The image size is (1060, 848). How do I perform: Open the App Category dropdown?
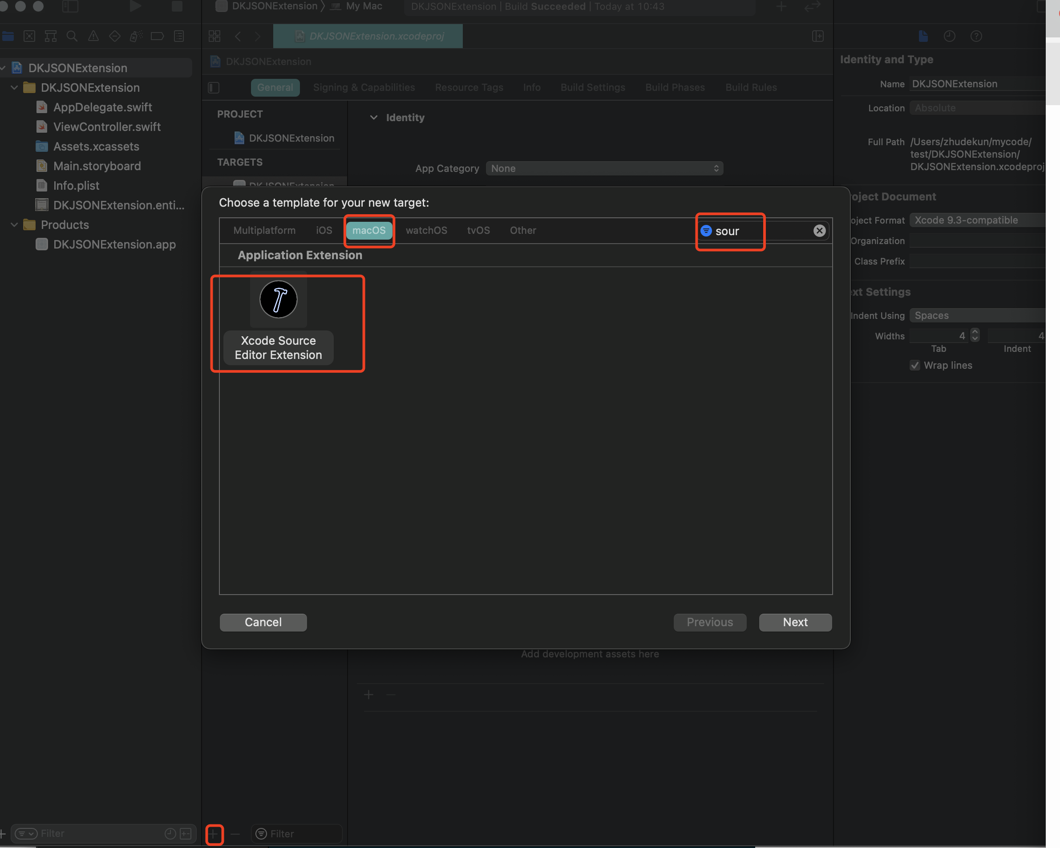click(x=604, y=168)
